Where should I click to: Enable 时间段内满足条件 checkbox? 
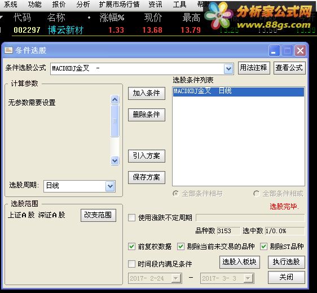tap(131, 264)
